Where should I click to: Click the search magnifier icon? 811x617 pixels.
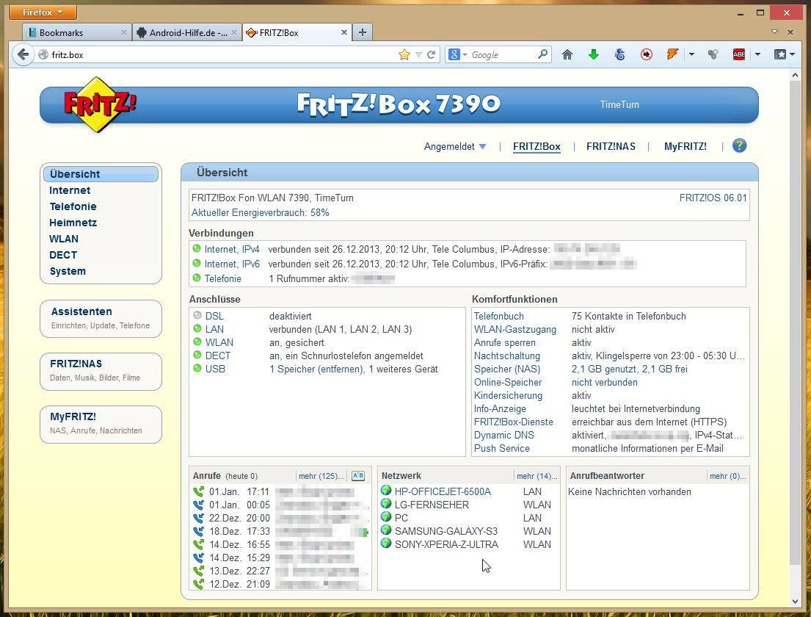tap(542, 54)
